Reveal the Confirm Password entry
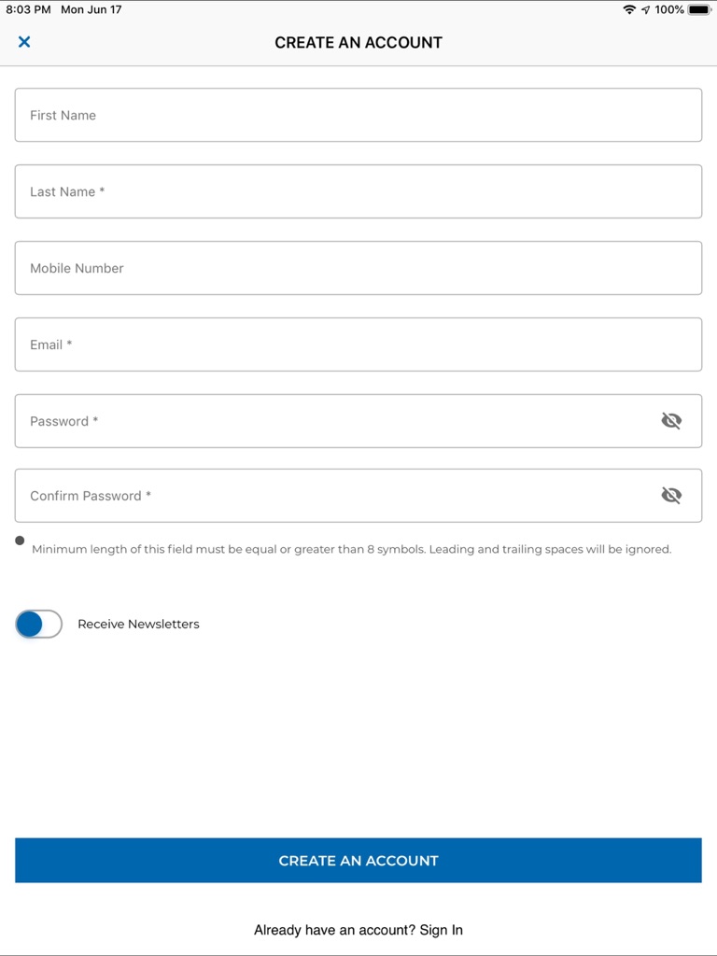 click(671, 496)
